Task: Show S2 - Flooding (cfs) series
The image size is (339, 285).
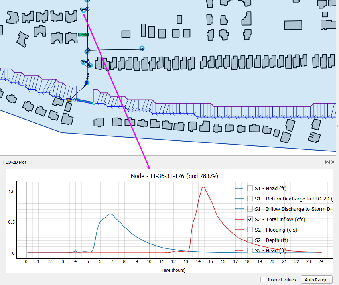Action: point(250,230)
